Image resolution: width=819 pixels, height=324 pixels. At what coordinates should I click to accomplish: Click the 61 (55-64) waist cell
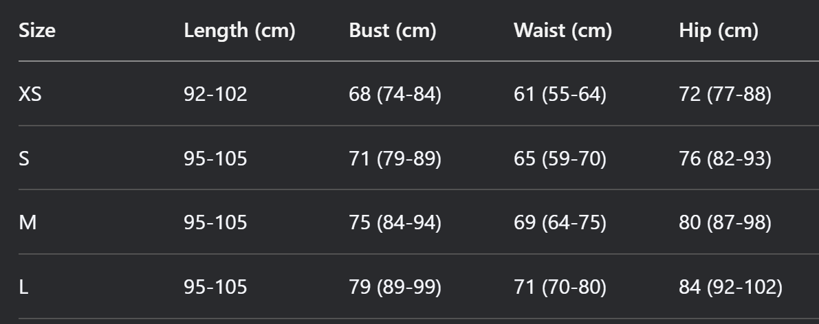click(x=560, y=95)
